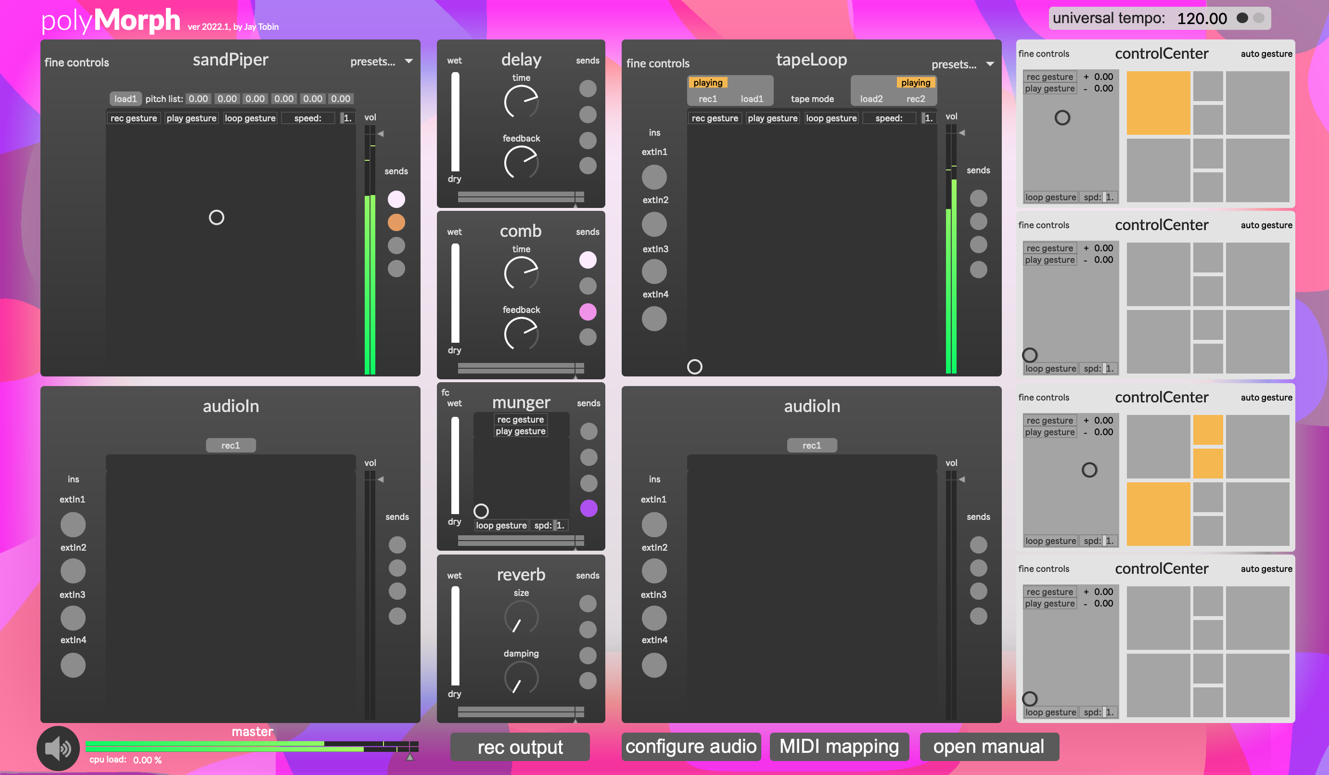Select the rec2 tab in tapeLoop

[x=916, y=99]
